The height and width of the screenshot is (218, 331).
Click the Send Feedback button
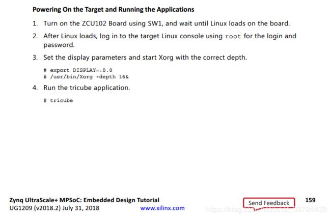point(269,203)
